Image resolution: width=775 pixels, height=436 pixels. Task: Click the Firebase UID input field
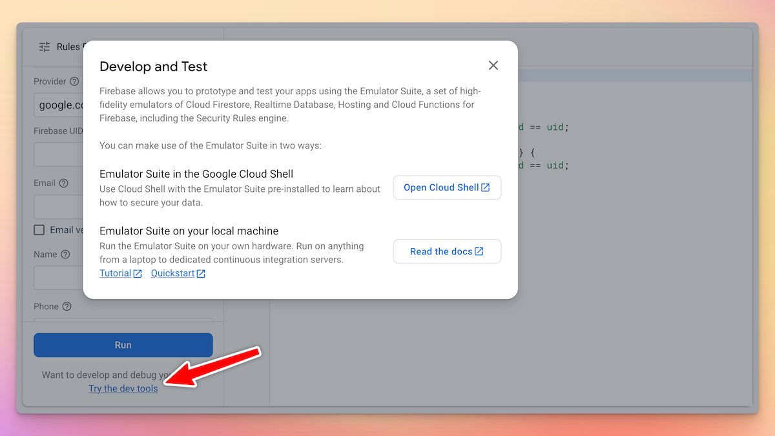(59, 155)
